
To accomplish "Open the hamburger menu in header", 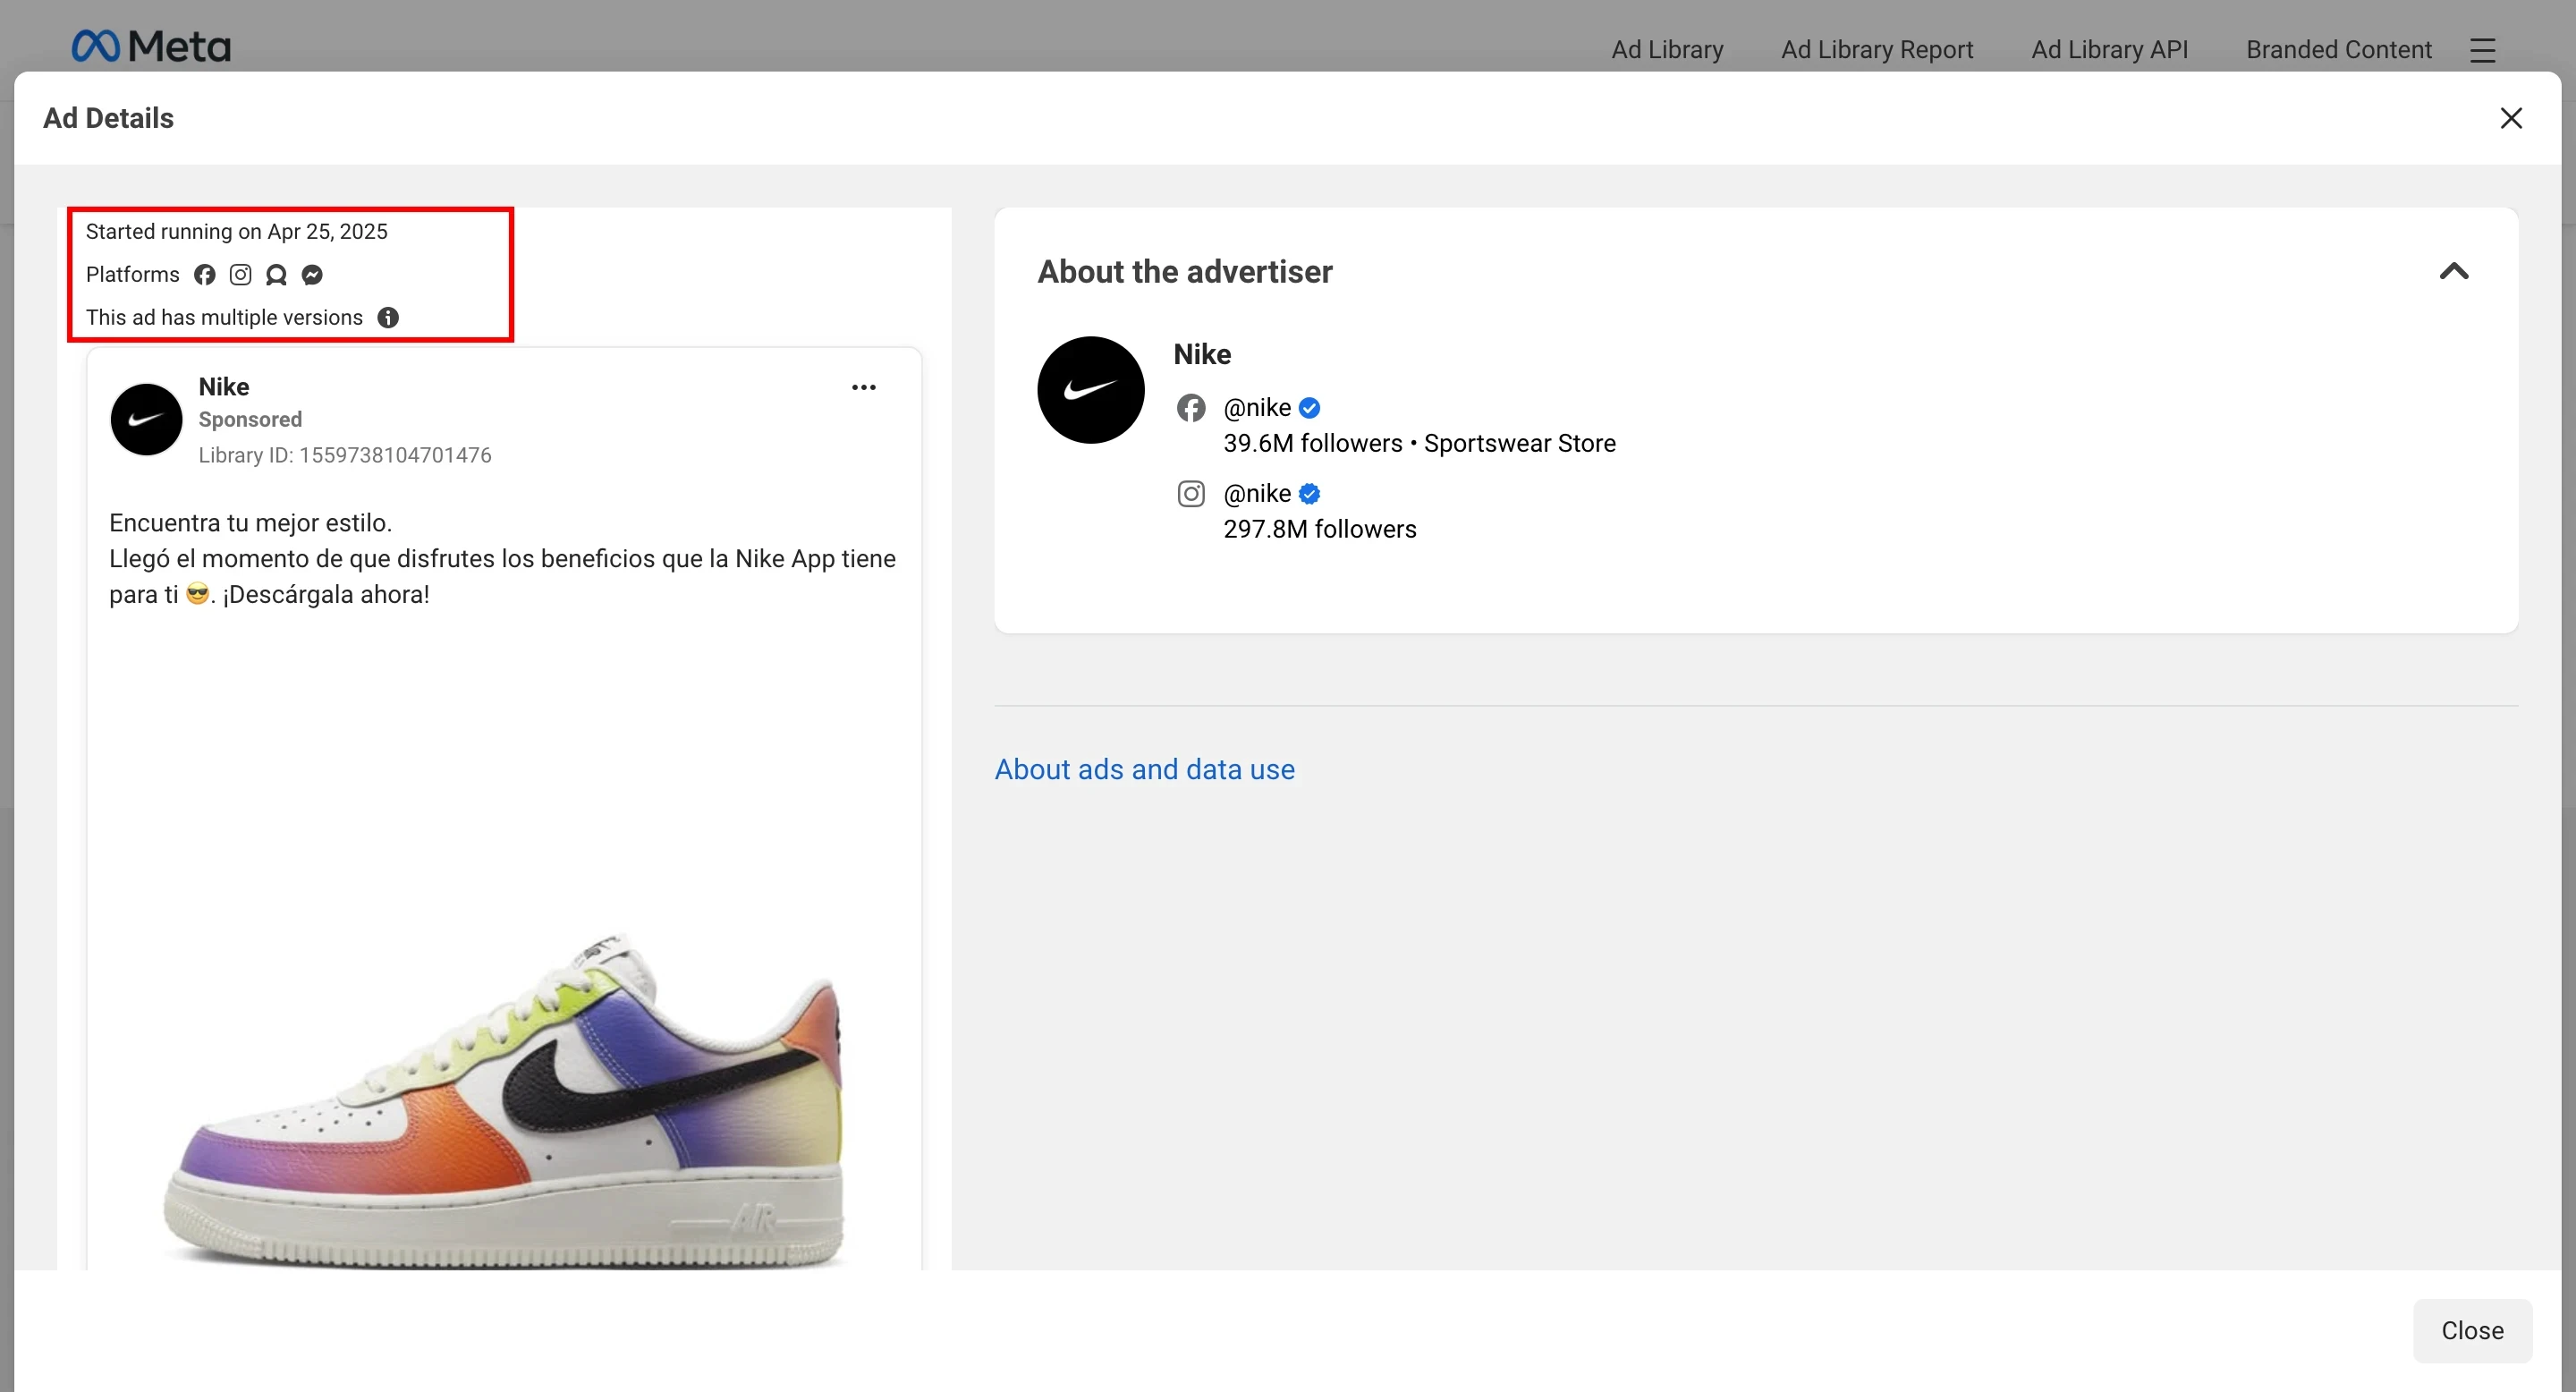I will point(2483,50).
